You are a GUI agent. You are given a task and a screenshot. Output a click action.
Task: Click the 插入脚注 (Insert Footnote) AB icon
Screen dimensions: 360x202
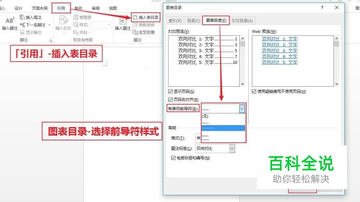click(9, 21)
